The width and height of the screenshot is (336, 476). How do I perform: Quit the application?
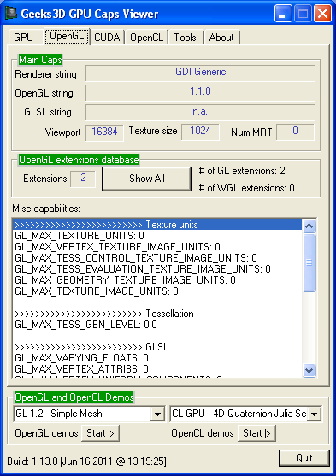point(304,458)
